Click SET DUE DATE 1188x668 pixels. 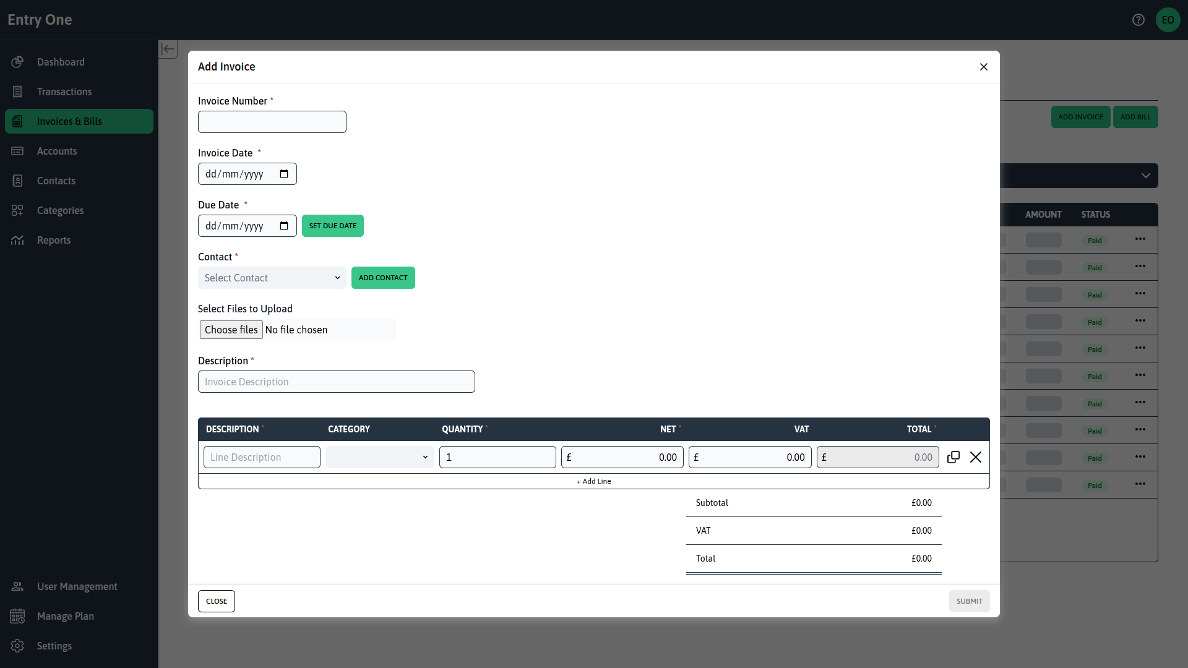[332, 226]
